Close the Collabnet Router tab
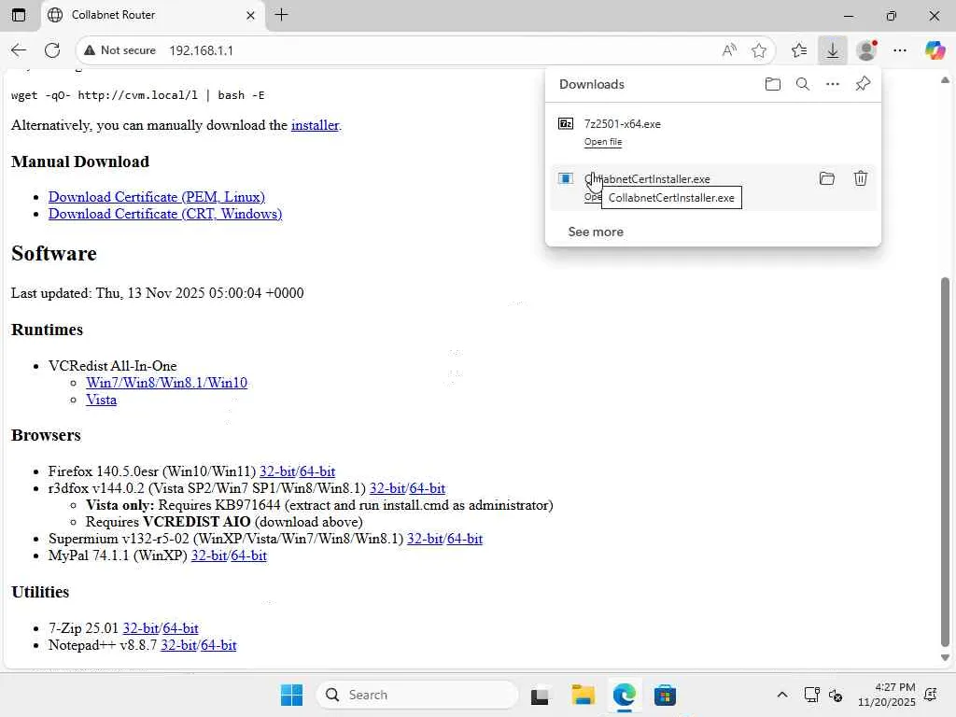The height and width of the screenshot is (717, 956). click(x=250, y=15)
